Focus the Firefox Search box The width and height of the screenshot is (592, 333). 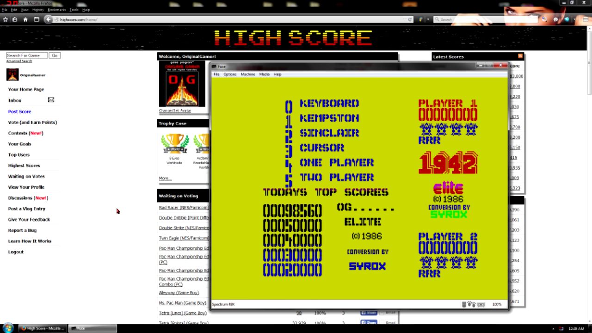tap(486, 19)
